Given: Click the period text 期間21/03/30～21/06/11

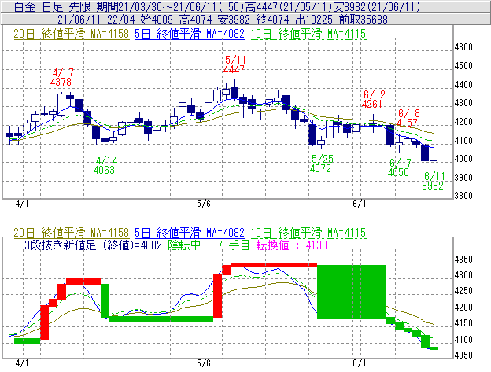Looking at the screenshot, I should pyautogui.click(x=155, y=6).
